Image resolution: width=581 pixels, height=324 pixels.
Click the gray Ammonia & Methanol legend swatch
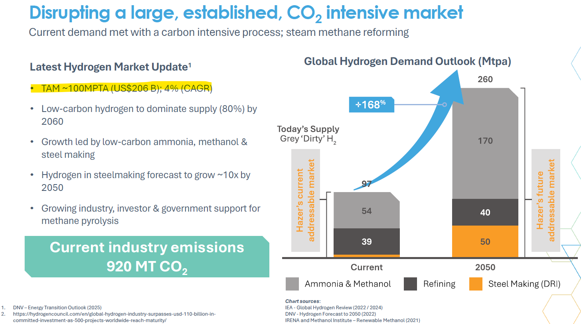click(x=292, y=284)
